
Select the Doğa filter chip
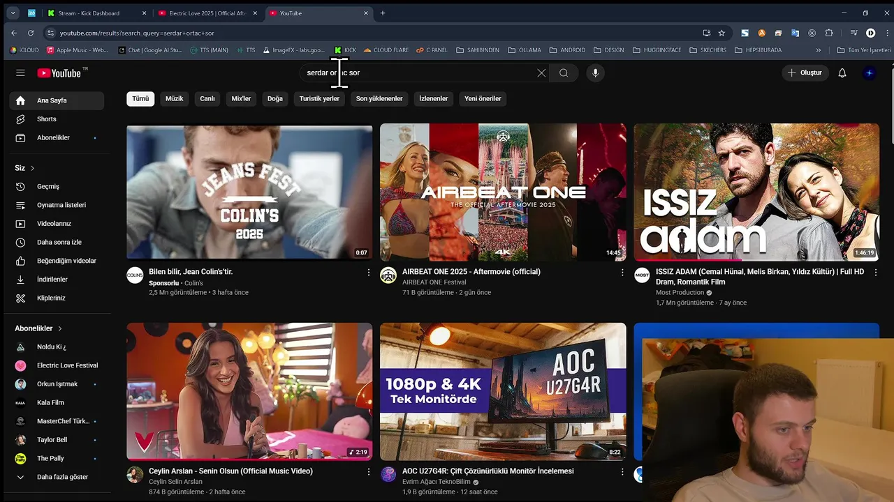pyautogui.click(x=275, y=98)
